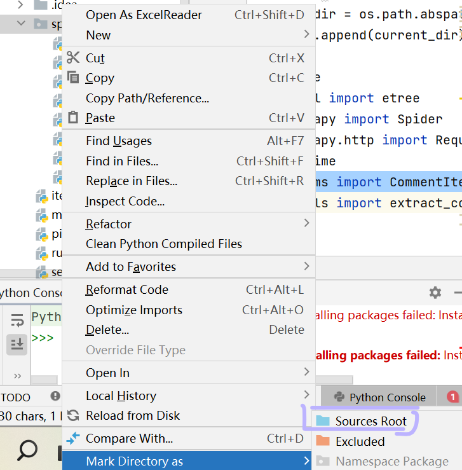Screen dimensions: 462x470
Task: Click the Cut scissors icon in context menu
Action: tap(73, 57)
